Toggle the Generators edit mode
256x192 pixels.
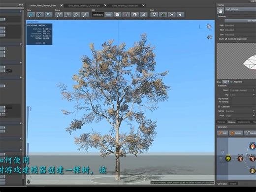[x=98, y=15]
